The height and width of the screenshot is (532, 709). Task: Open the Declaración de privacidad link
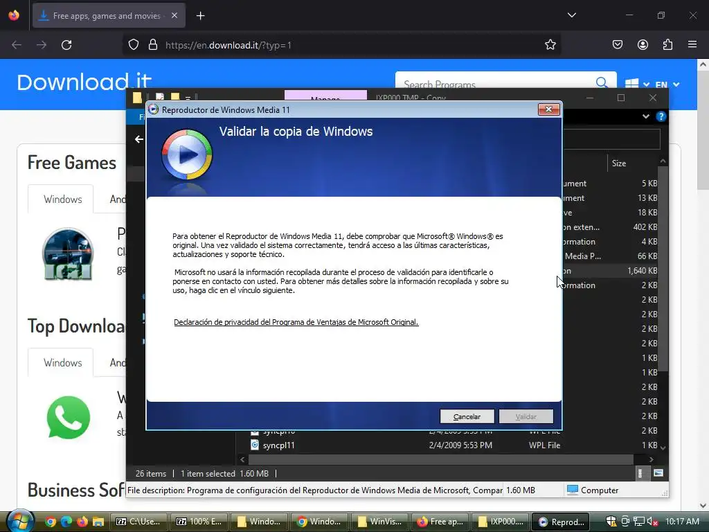tap(296, 322)
